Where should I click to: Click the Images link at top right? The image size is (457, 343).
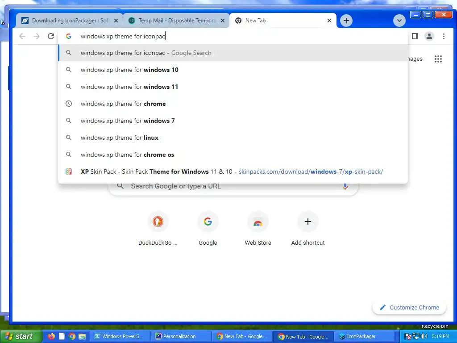coord(415,59)
